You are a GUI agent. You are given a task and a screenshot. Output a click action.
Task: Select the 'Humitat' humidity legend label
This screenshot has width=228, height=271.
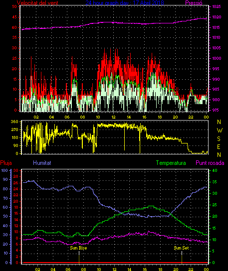point(42,163)
